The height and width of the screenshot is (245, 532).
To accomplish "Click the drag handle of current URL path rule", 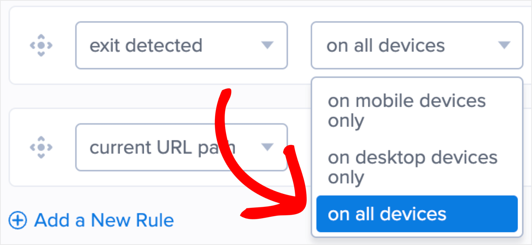I will (x=41, y=147).
